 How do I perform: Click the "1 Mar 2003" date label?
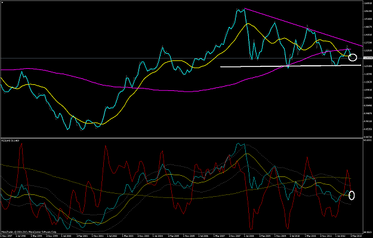point(127,236)
